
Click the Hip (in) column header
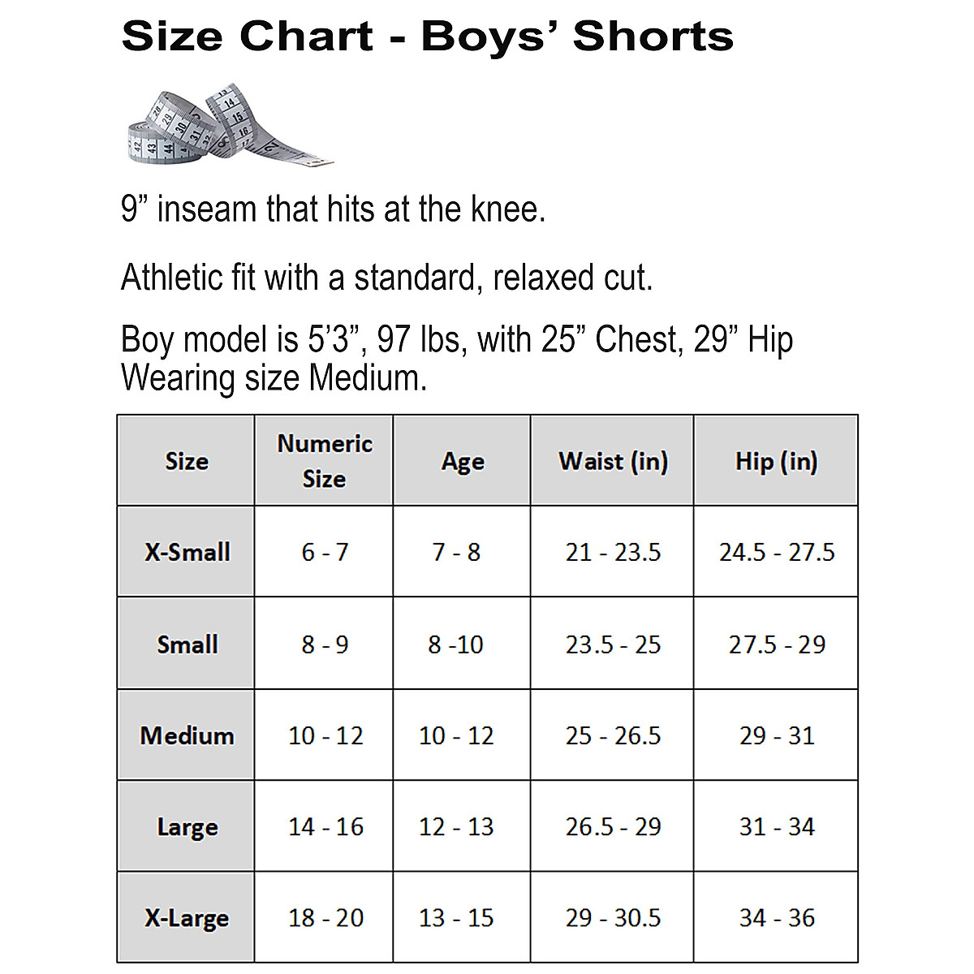776,461
